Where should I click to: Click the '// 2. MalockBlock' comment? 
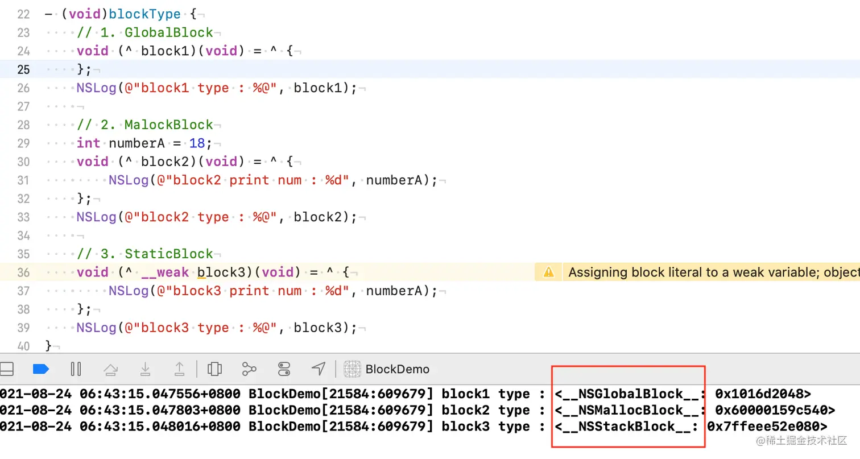pos(145,125)
